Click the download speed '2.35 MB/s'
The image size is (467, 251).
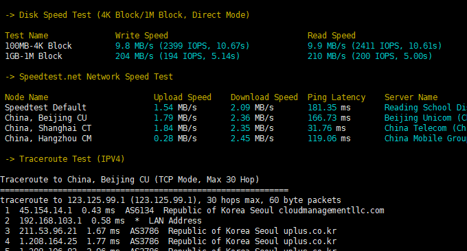252,128
